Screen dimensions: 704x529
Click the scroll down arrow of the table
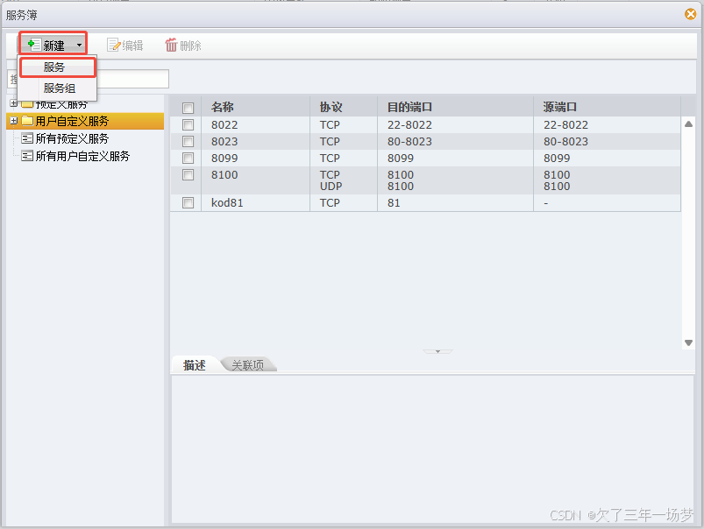tap(688, 342)
